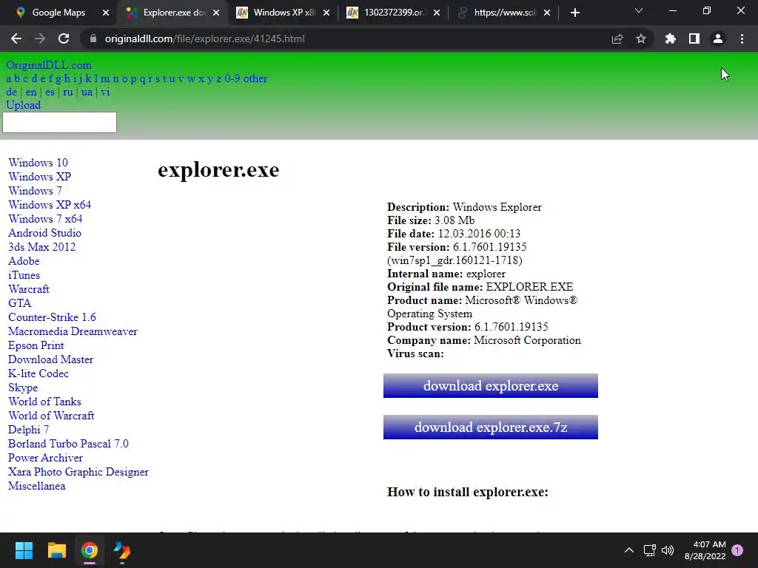The height and width of the screenshot is (568, 758).
Task: Open File Explorer from the taskbar
Action: tap(56, 550)
